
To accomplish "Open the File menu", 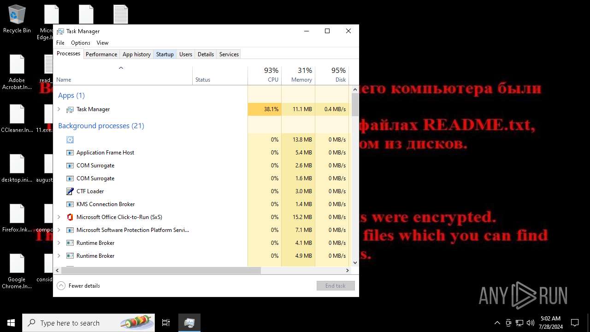I will pos(60,43).
